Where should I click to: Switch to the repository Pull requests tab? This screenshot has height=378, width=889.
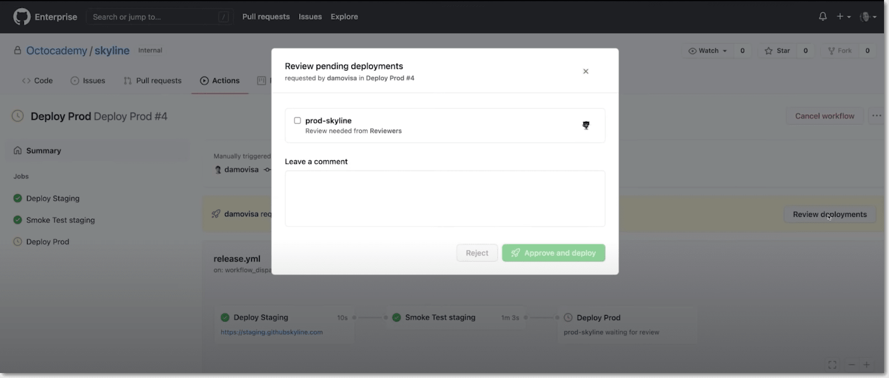click(x=152, y=81)
